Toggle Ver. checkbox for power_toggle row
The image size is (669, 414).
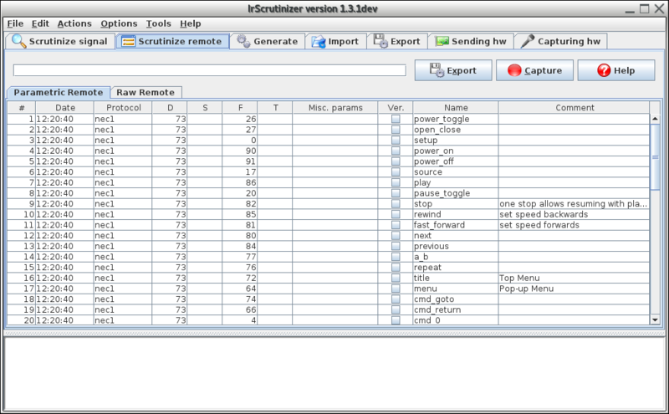[x=396, y=120]
